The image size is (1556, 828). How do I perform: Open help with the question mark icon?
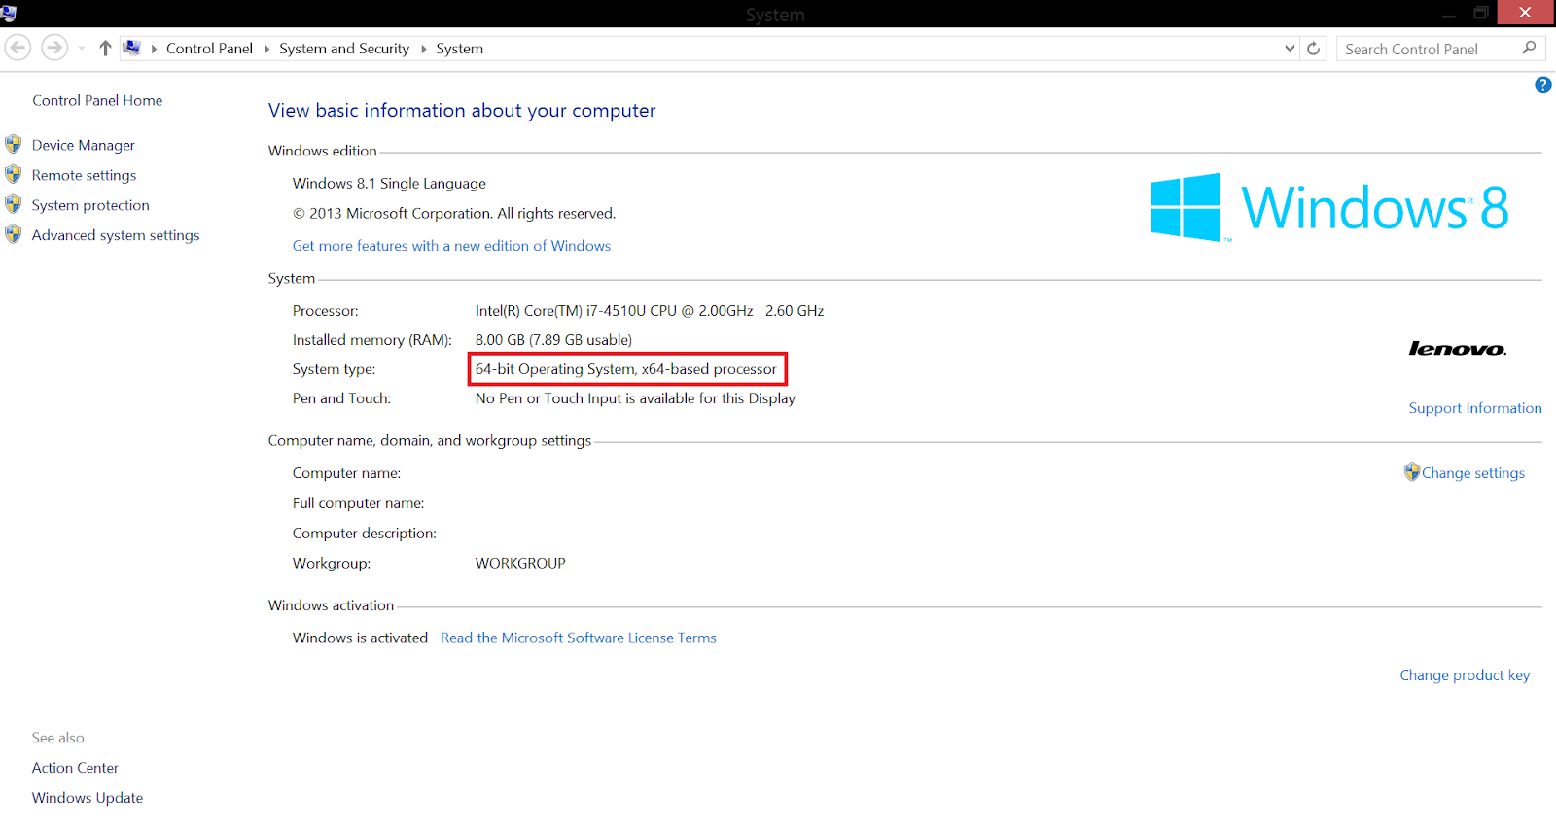click(x=1543, y=86)
